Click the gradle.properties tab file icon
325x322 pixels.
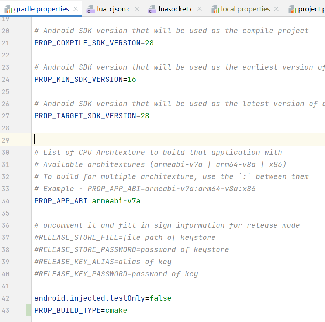[x=8, y=9]
